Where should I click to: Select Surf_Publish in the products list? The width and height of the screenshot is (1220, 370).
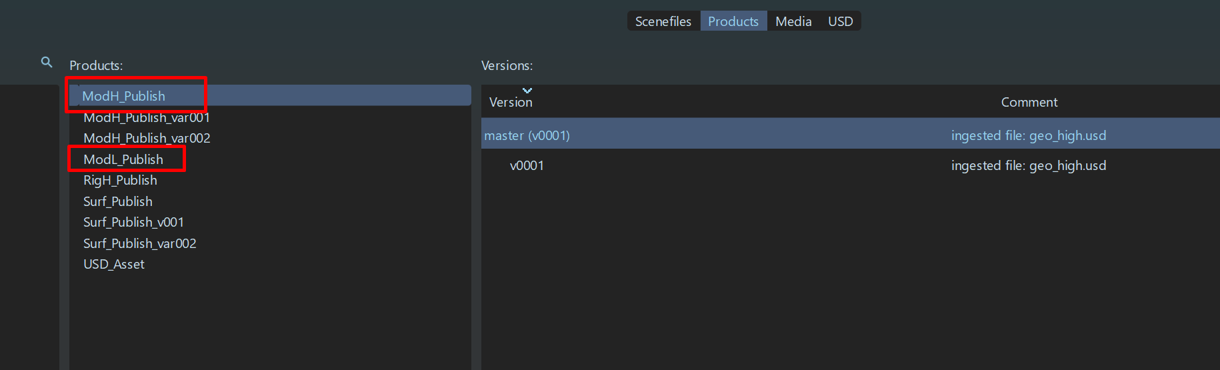coord(118,201)
